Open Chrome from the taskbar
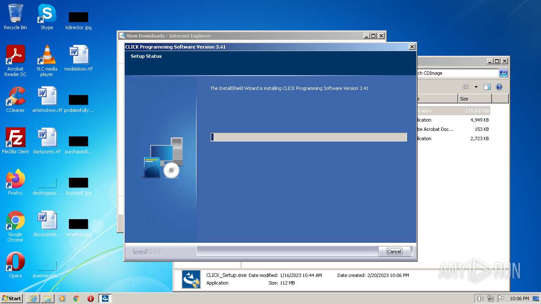541x304 pixels. 77,299
